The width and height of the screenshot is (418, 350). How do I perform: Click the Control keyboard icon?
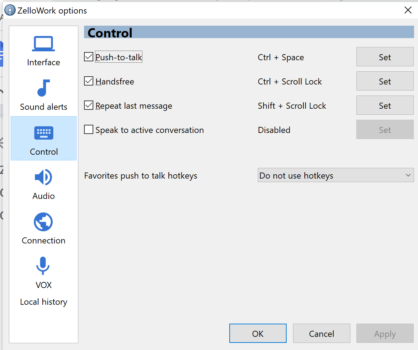coord(44,133)
